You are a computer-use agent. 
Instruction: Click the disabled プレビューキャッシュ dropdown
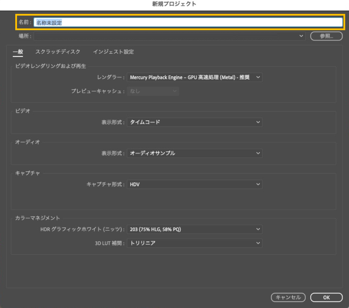[x=153, y=91]
